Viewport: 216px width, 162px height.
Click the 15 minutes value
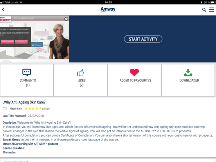[9, 153]
